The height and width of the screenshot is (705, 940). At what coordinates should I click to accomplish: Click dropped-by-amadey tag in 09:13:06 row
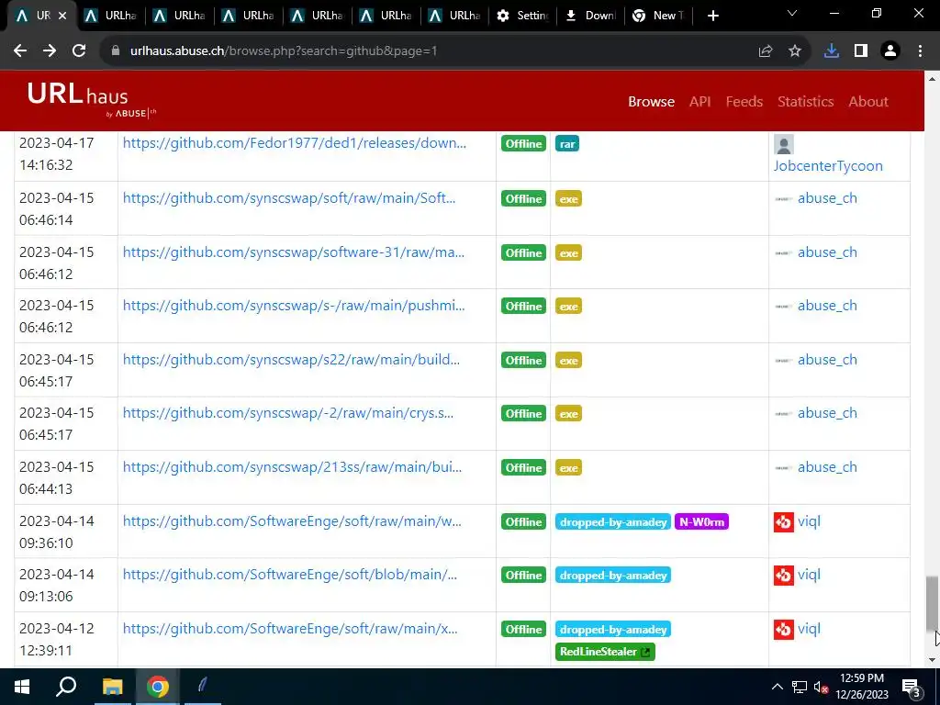pyautogui.click(x=612, y=576)
